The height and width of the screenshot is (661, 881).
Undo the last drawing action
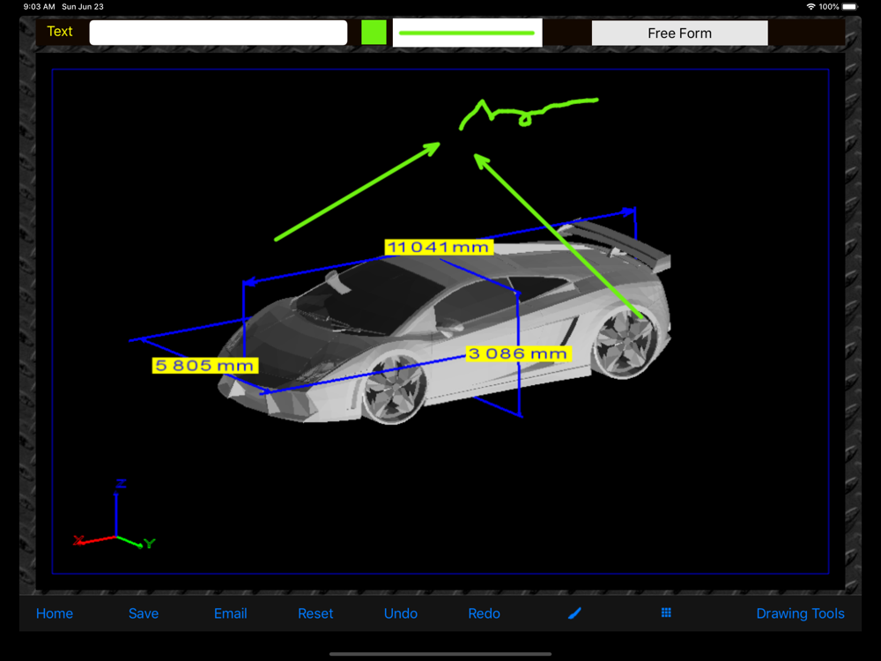tap(401, 613)
